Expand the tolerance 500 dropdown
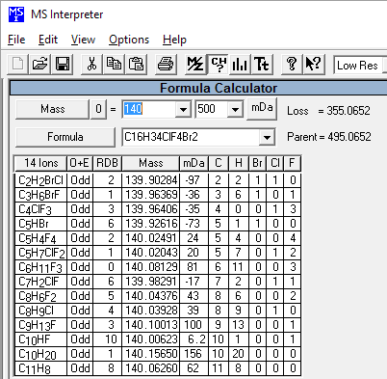 pos(235,110)
